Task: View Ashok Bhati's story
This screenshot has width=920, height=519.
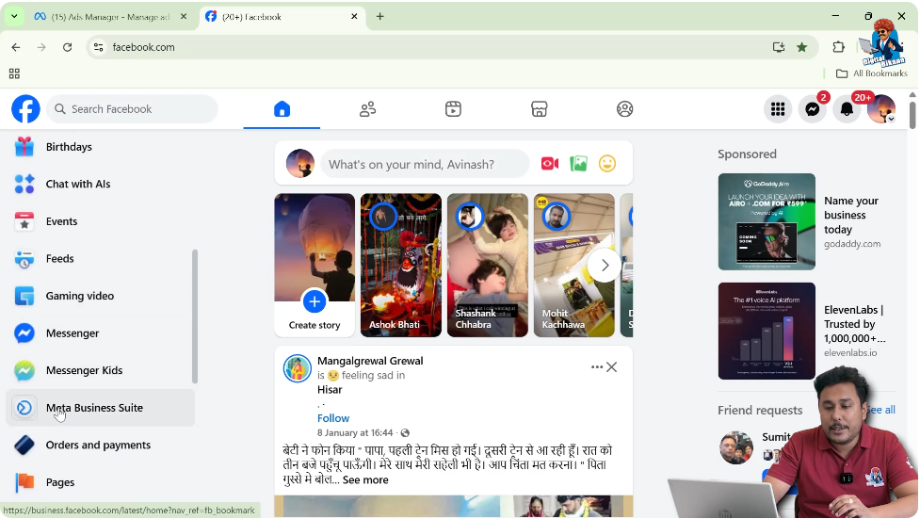Action: pos(401,266)
